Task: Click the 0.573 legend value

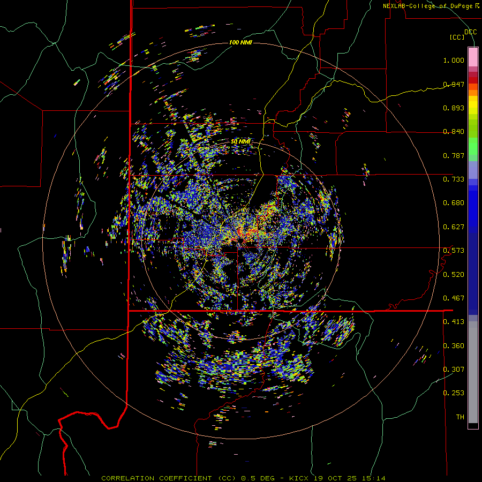Action: click(454, 251)
